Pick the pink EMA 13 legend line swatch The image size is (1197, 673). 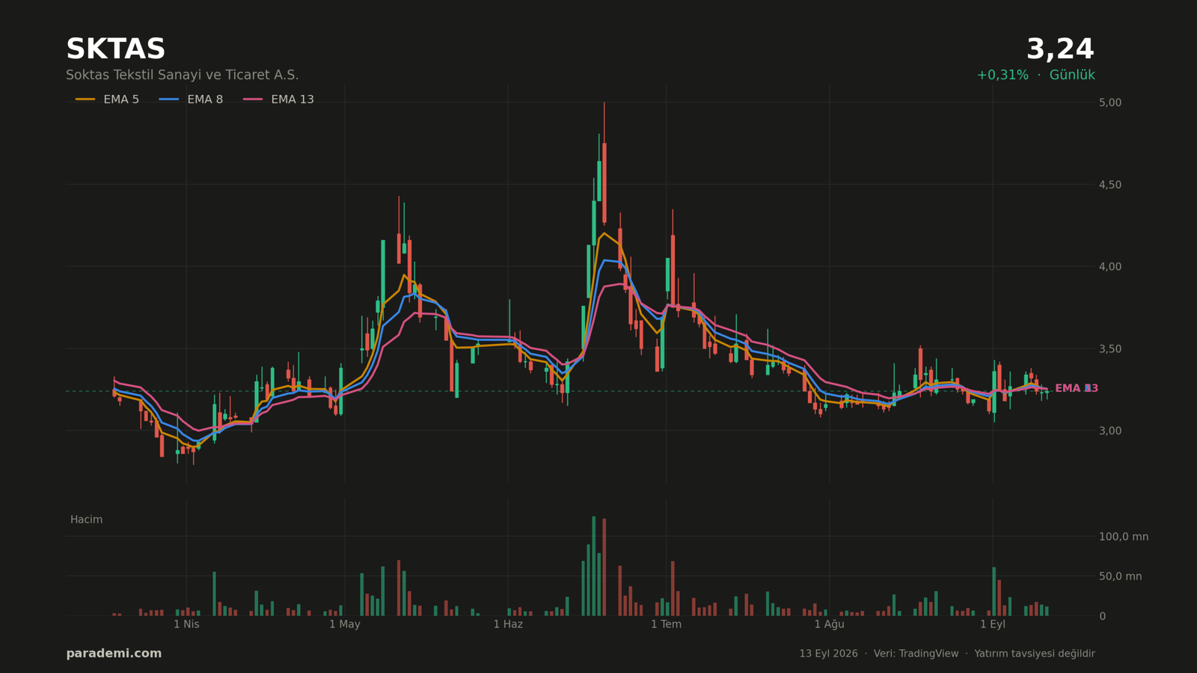pos(253,99)
